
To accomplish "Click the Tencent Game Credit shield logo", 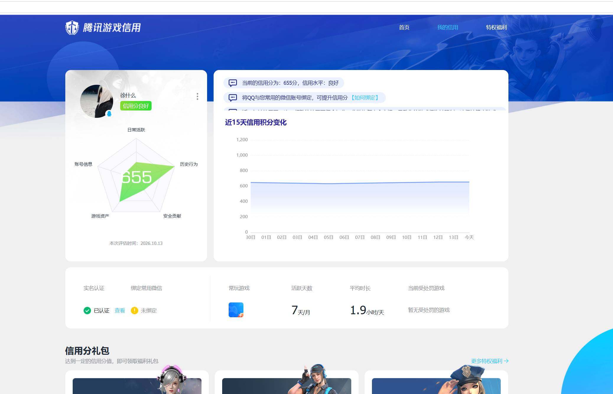I will pyautogui.click(x=72, y=28).
